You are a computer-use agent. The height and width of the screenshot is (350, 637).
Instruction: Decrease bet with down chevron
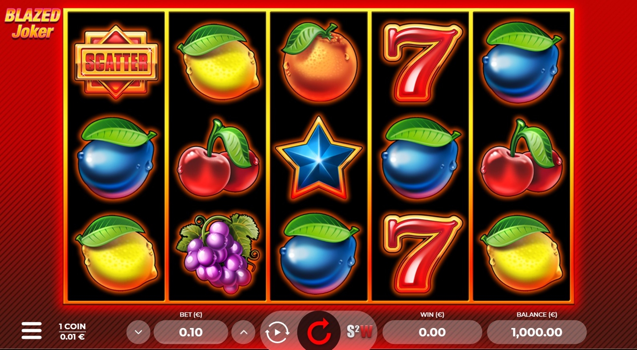[x=138, y=332]
